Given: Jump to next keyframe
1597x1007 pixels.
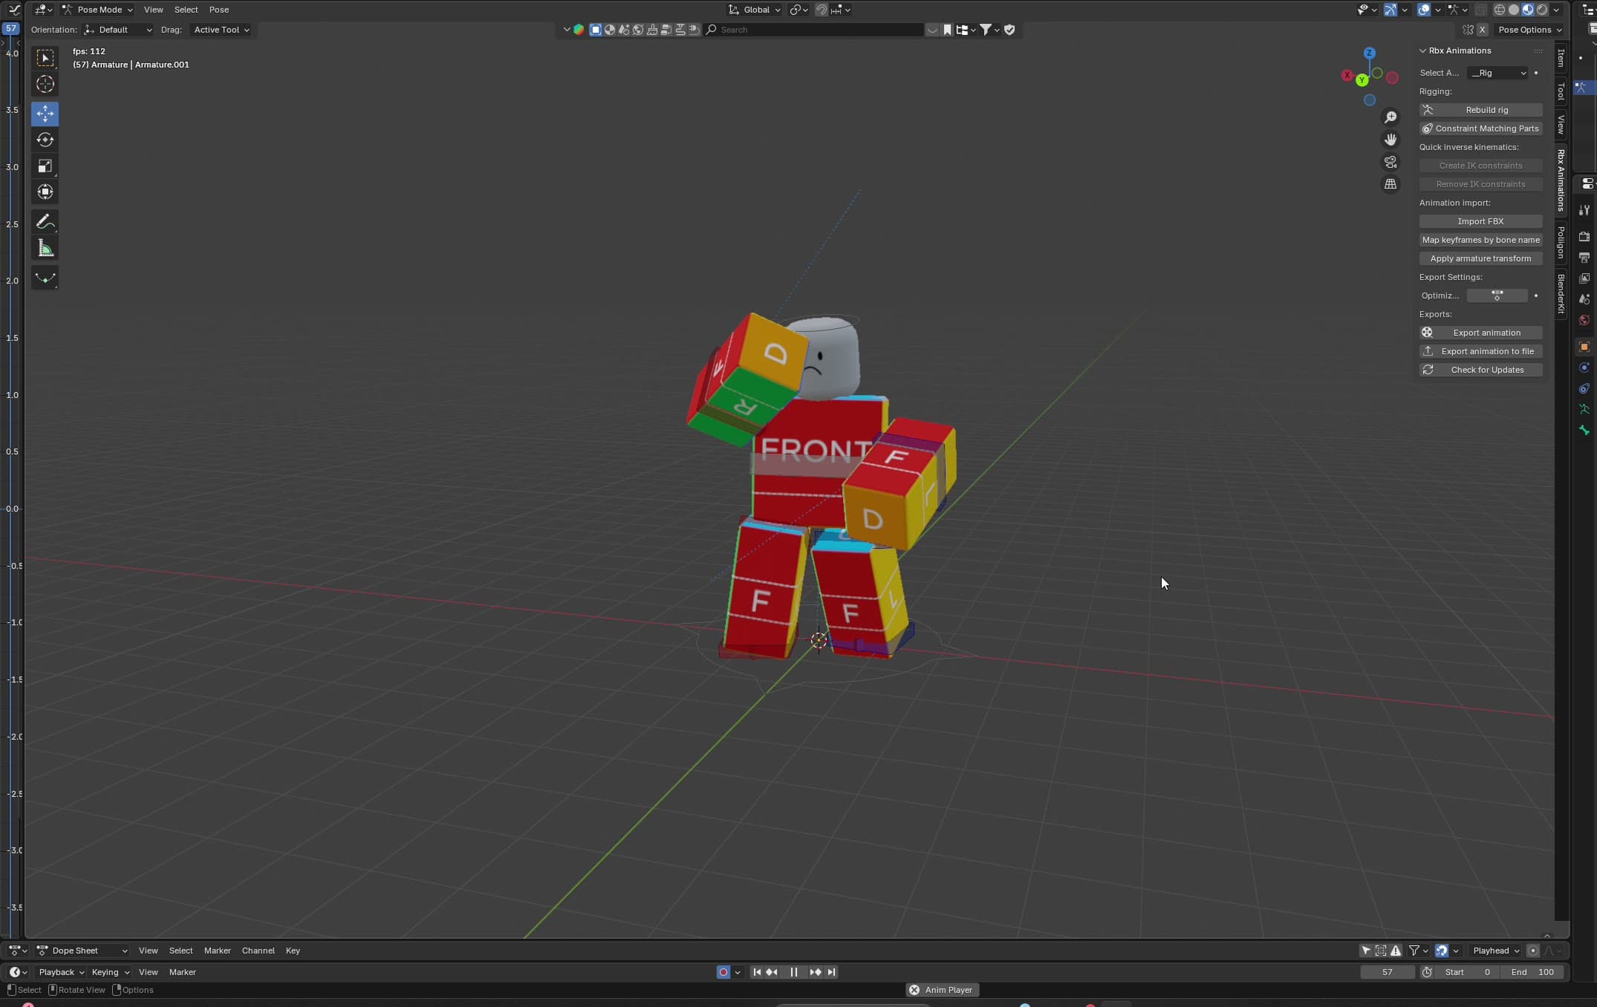Looking at the screenshot, I should click(816, 972).
